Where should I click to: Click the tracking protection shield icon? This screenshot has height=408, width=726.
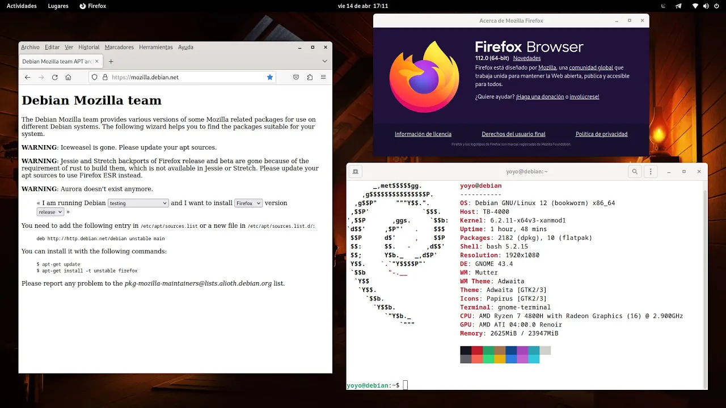pyautogui.click(x=95, y=77)
